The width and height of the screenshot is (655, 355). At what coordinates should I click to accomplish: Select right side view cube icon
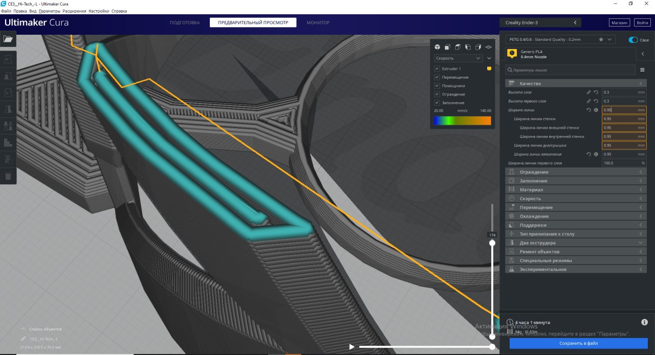(478, 47)
